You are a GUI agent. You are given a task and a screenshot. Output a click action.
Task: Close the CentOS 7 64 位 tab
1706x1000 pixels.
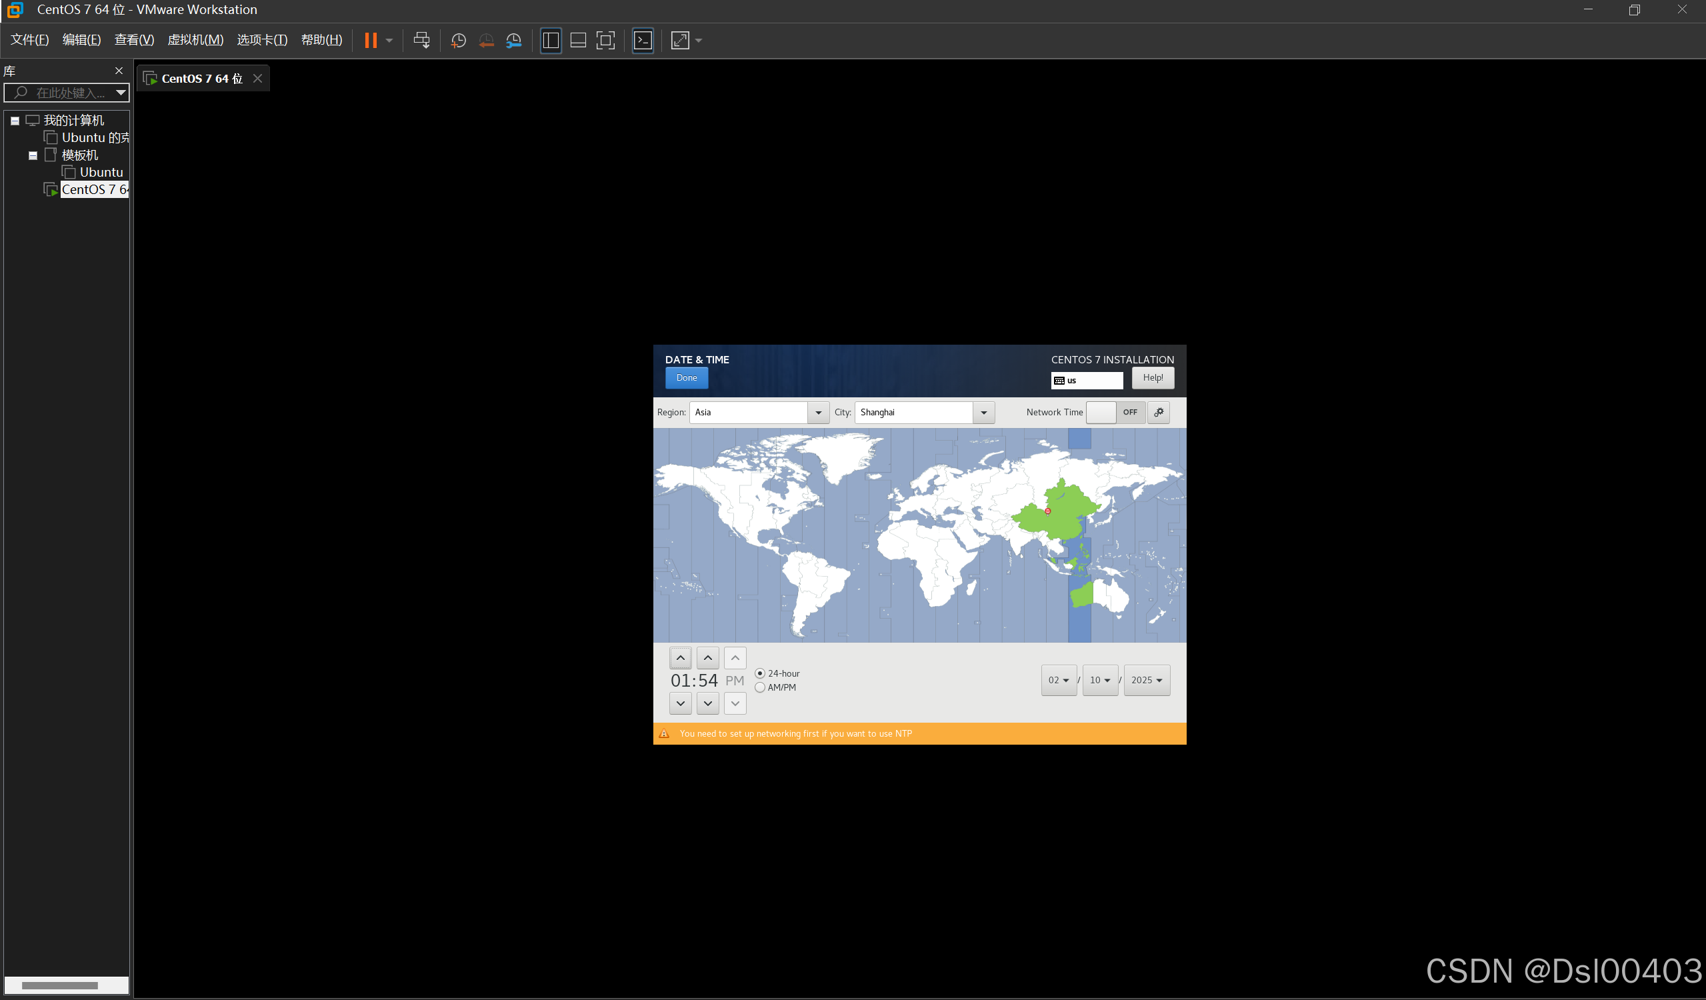click(x=257, y=79)
